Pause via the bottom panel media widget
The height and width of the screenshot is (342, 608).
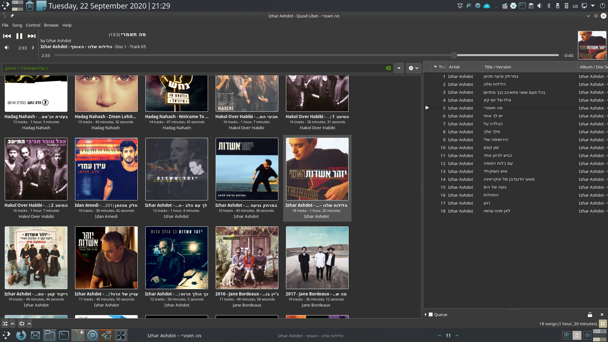[448, 336]
